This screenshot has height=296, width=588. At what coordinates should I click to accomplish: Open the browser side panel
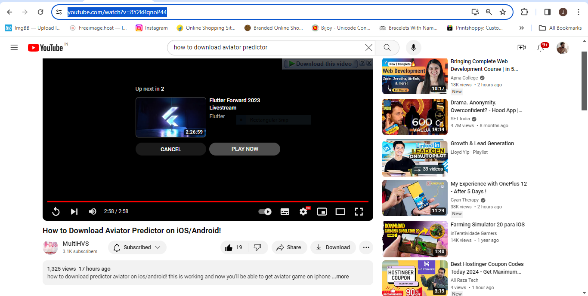[x=548, y=12]
